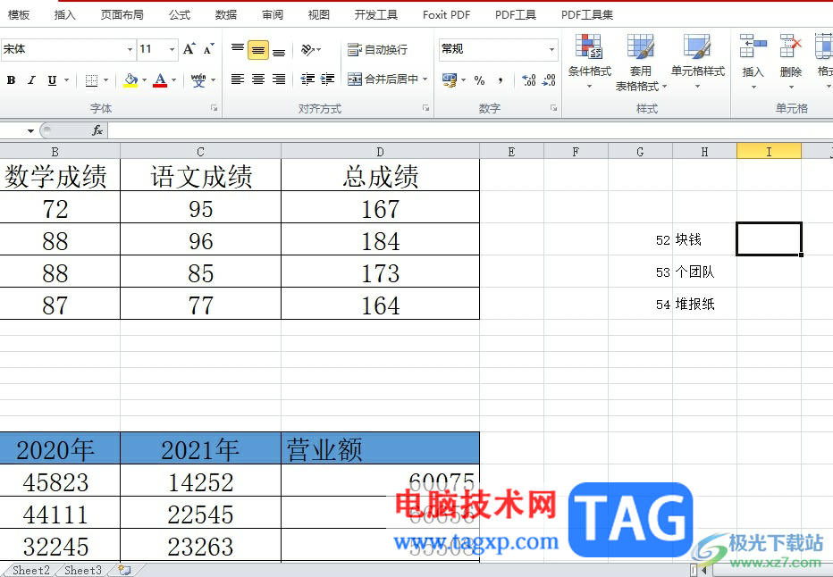This screenshot has width=833, height=577.
Task: Open the merge and center dropdown arrow
Action: click(425, 79)
